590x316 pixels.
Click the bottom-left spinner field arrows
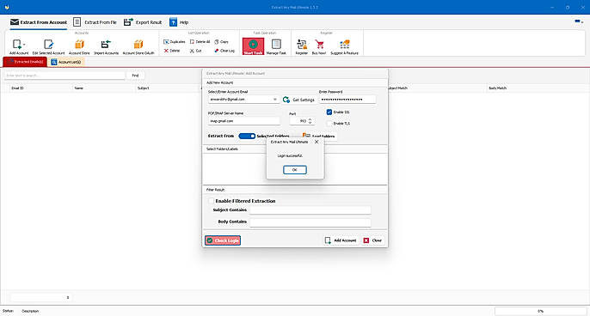(x=68, y=298)
